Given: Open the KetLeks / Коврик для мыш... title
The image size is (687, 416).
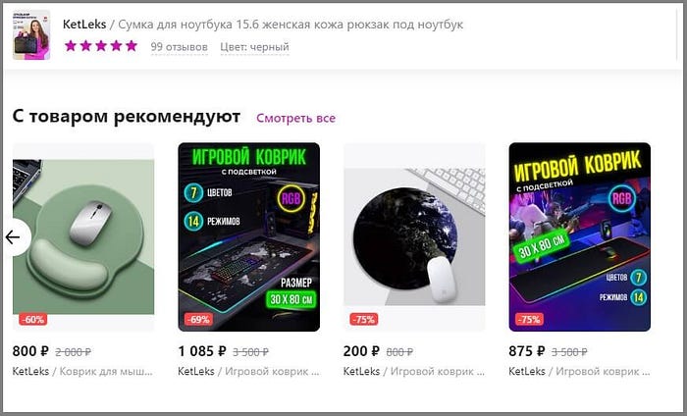Looking at the screenshot, I should pyautogui.click(x=82, y=371).
